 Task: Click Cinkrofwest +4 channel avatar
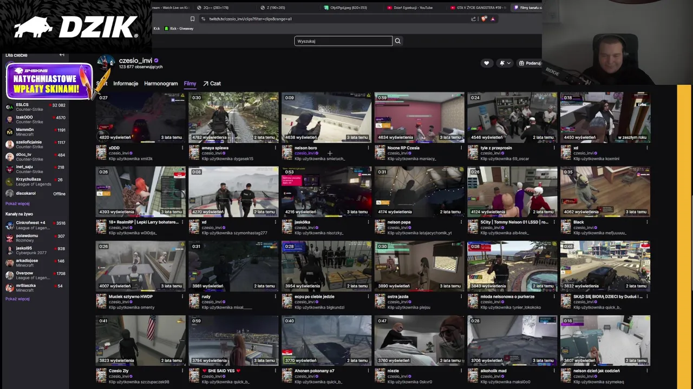[9, 225]
